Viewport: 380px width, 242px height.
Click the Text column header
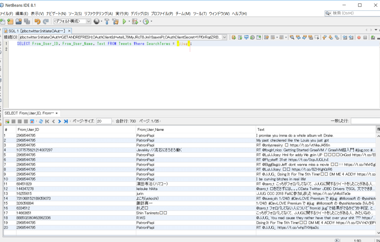coord(261,129)
